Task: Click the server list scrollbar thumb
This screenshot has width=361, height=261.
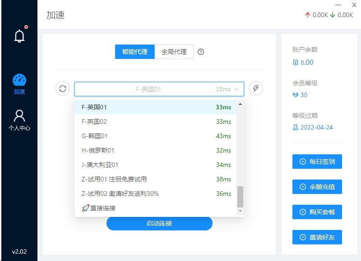Action: pyautogui.click(x=240, y=196)
